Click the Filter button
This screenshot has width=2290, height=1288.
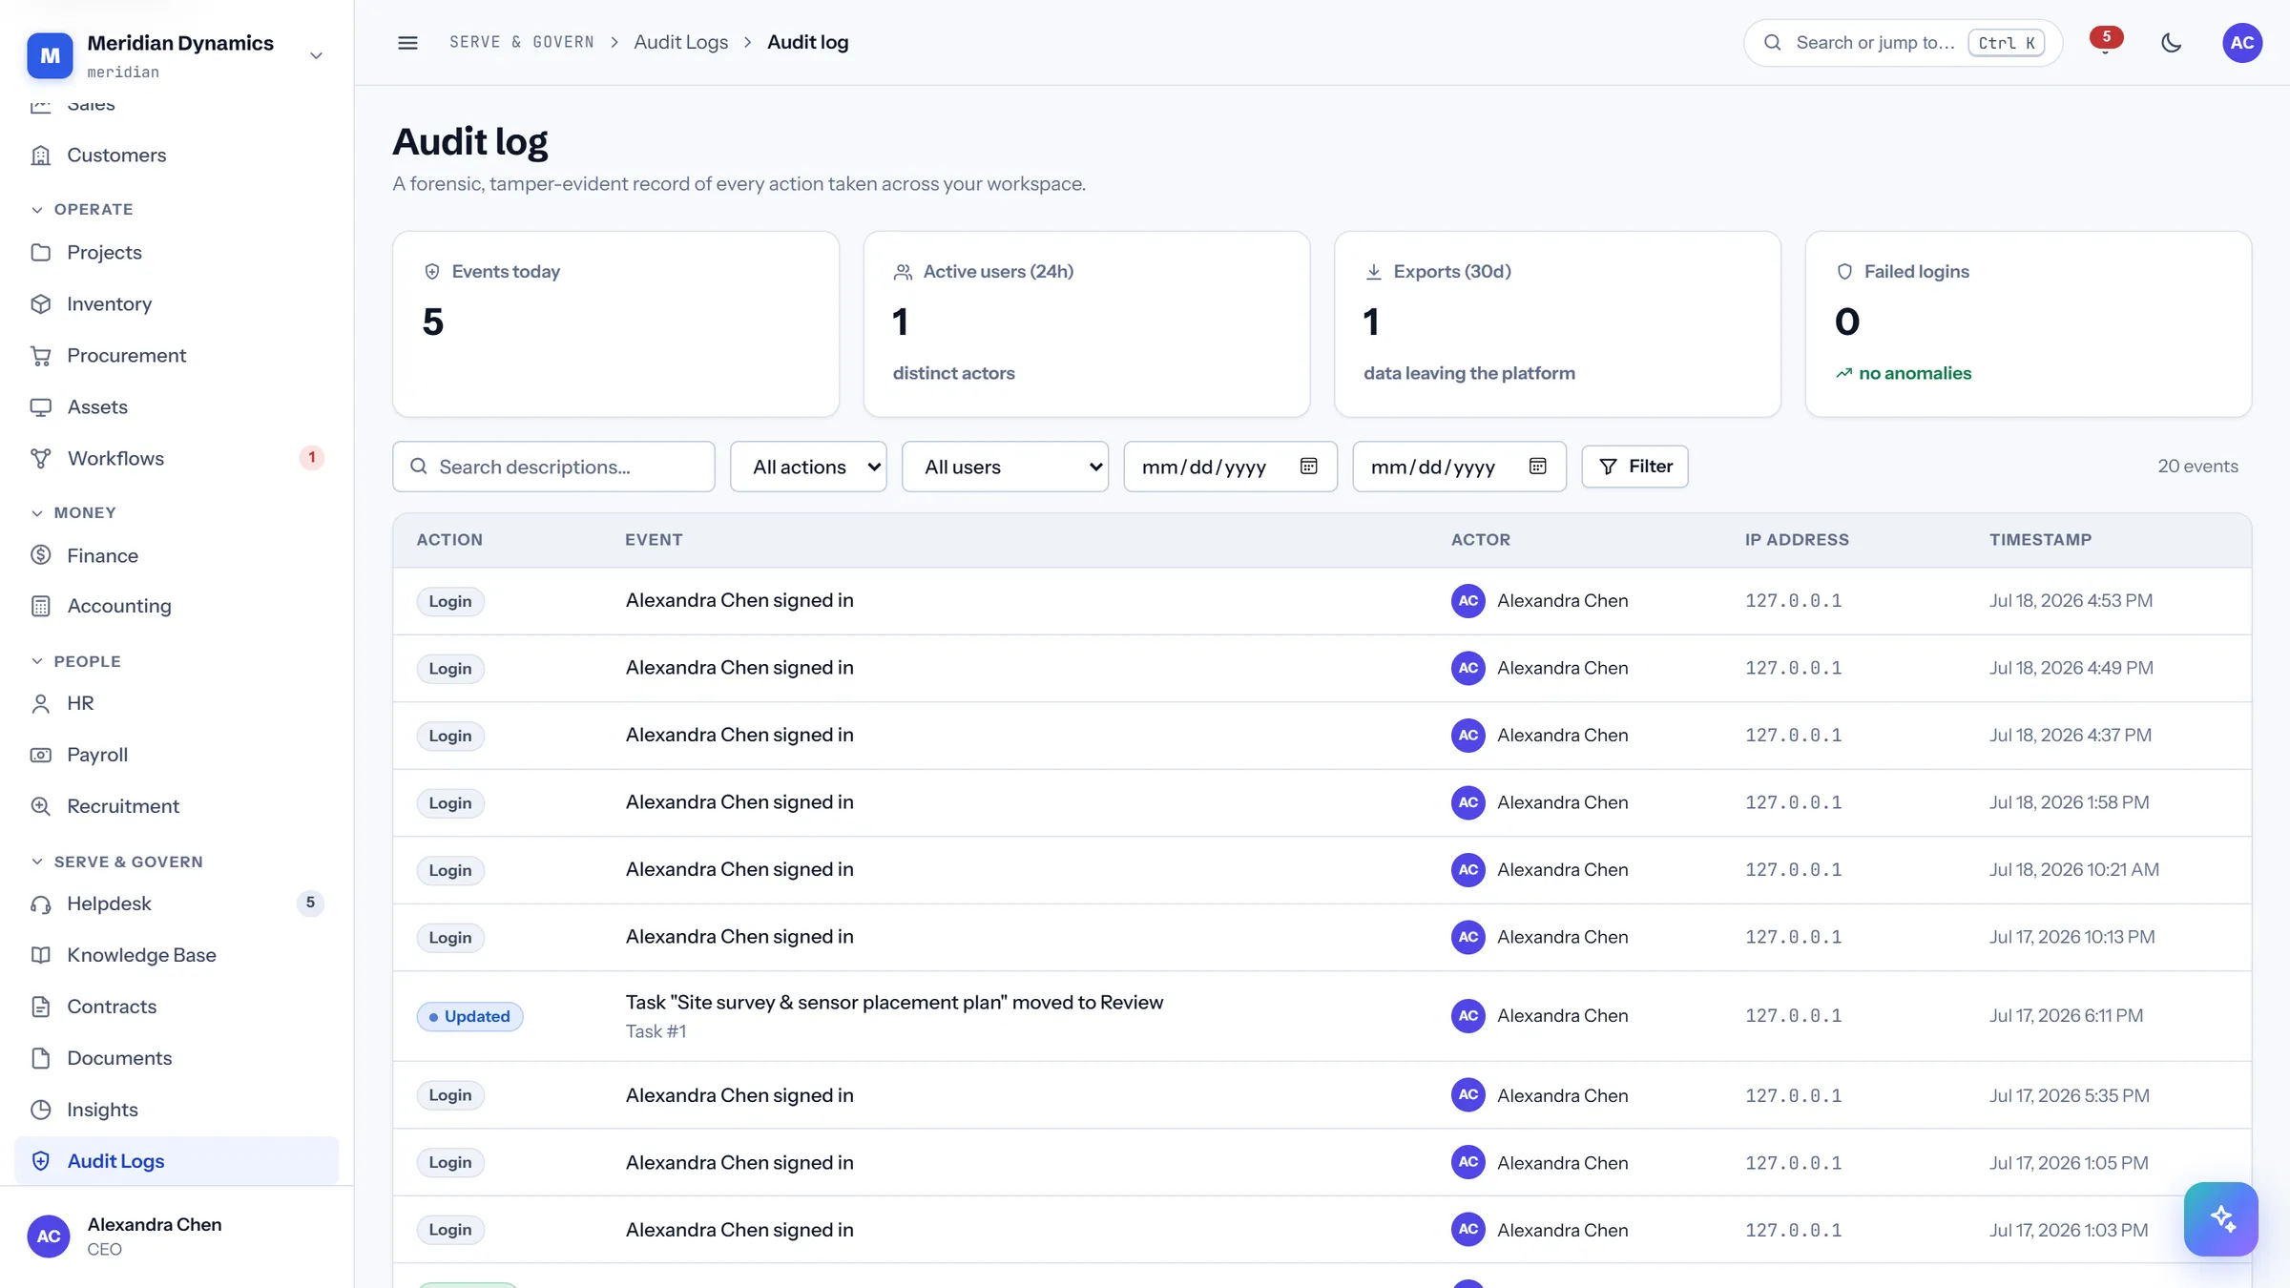[1634, 467]
